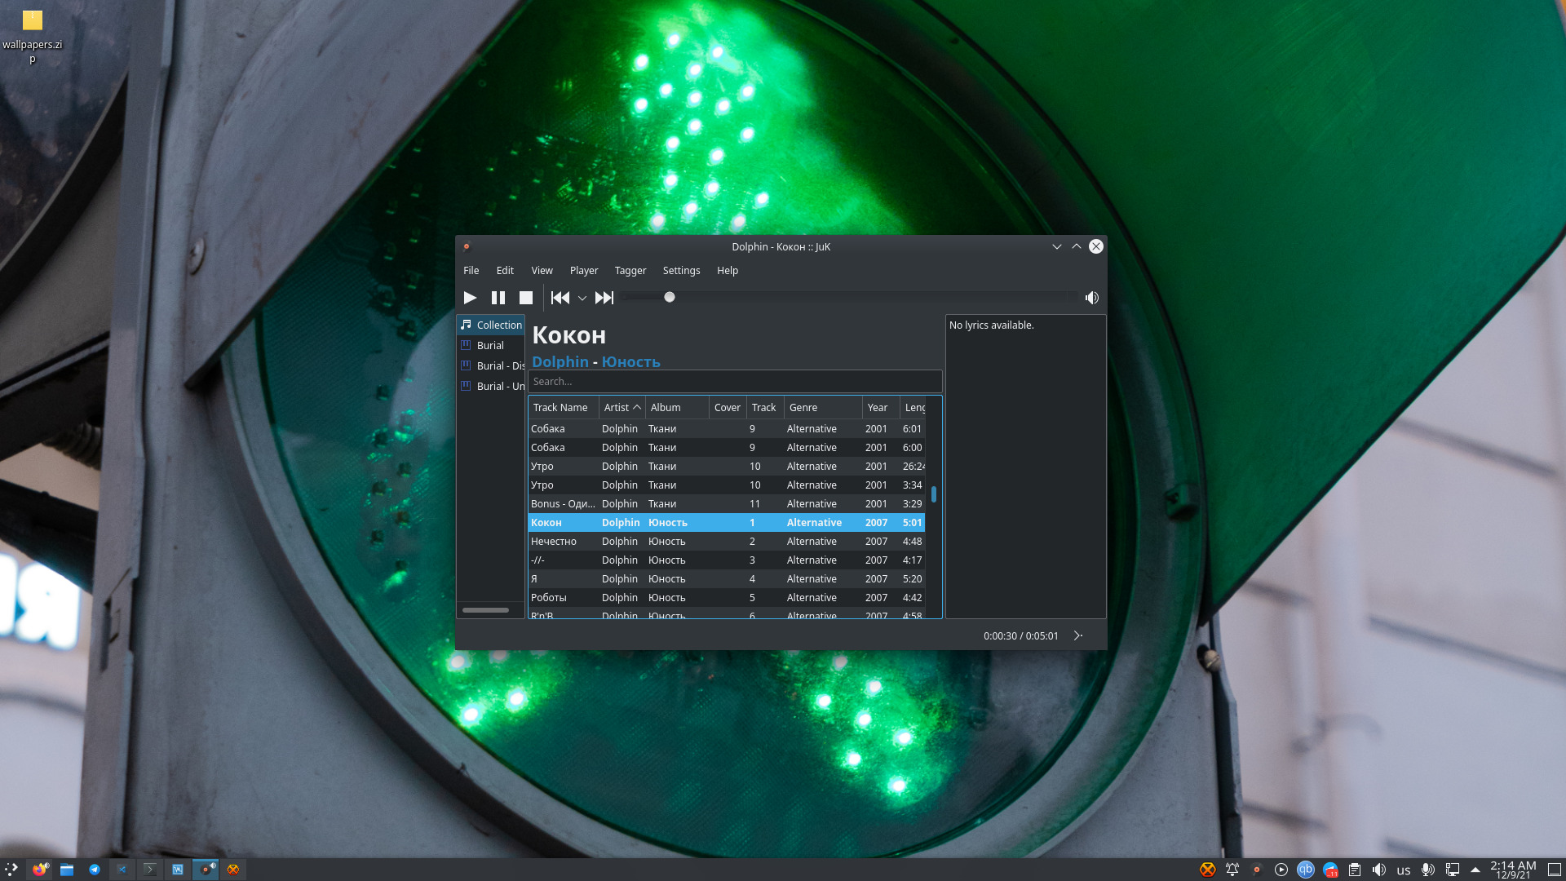Click the Search input field

coord(734,381)
